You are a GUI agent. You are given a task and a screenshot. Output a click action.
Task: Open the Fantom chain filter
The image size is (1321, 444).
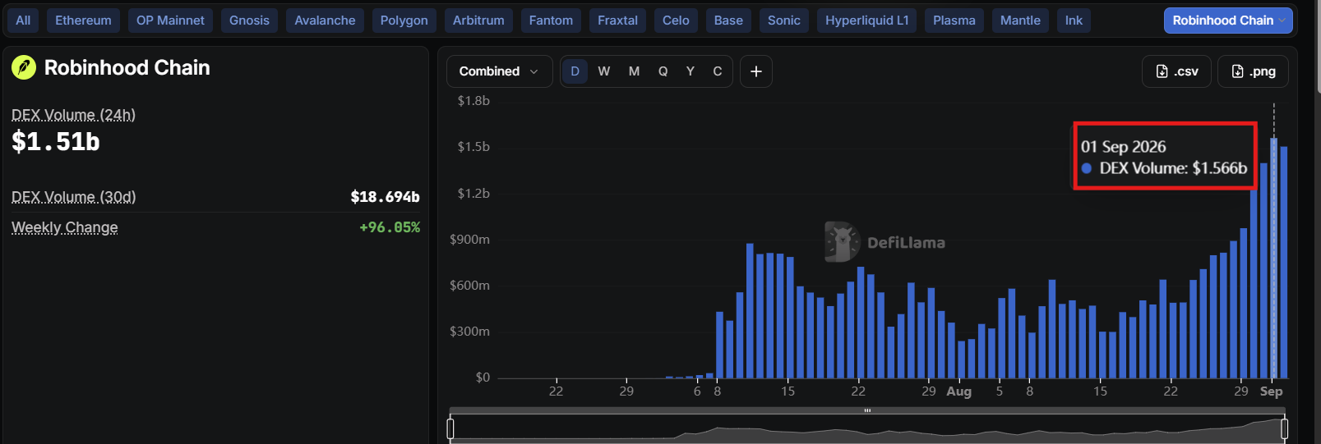pyautogui.click(x=551, y=21)
